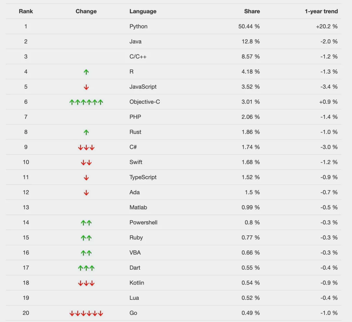Click the two red arrows beside Swift
The image size is (352, 322).
pos(86,162)
